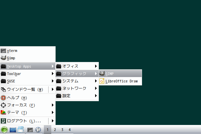This screenshot has width=201, height=134.
Task: Expand the SUSE submenu arrow
Action: (x=53, y=81)
